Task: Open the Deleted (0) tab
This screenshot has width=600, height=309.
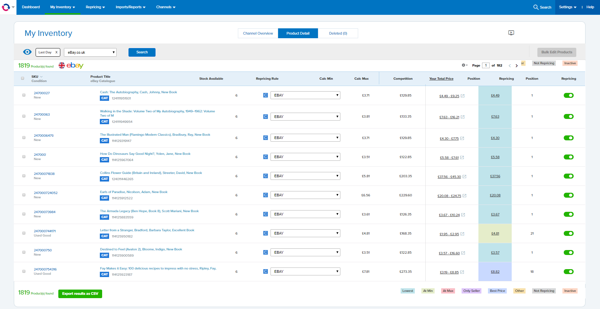Action: point(338,33)
